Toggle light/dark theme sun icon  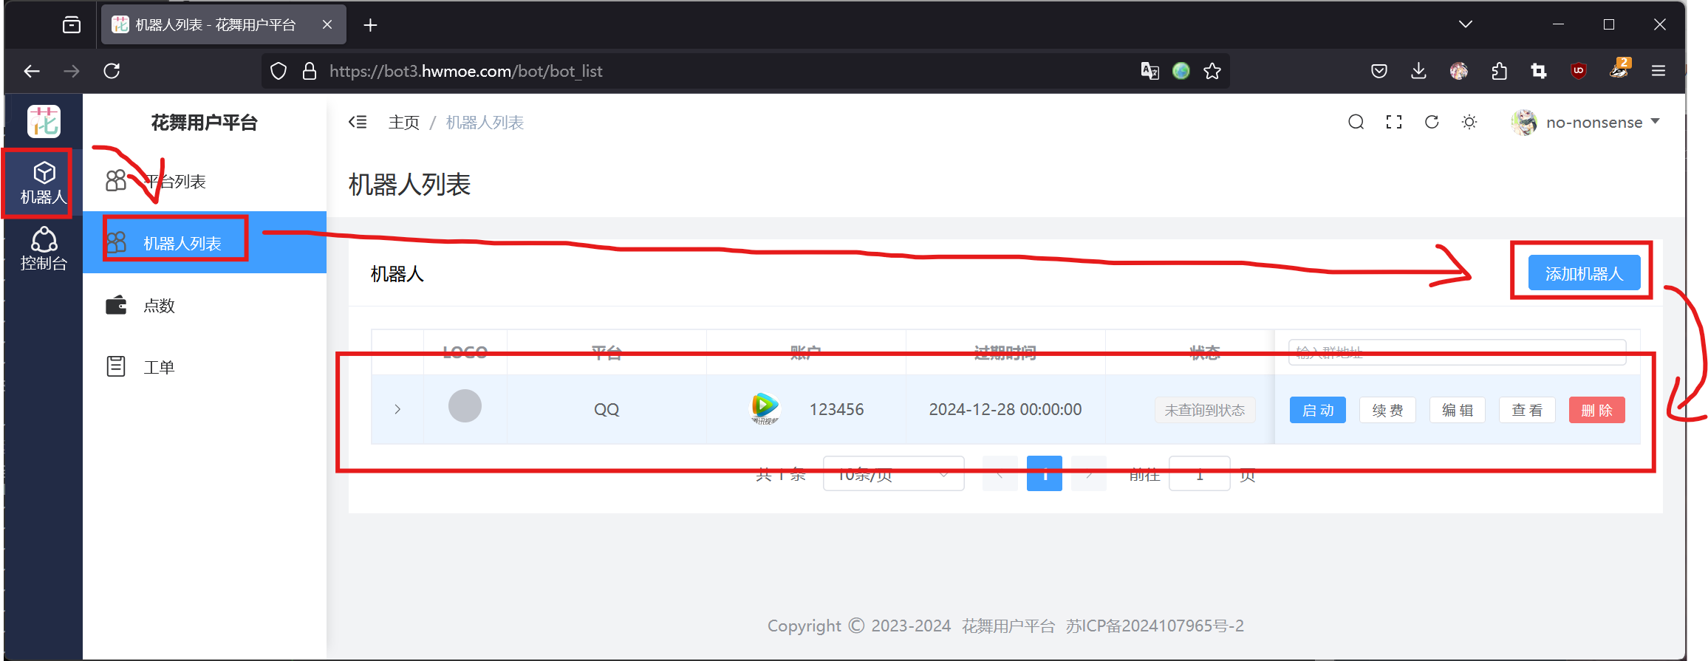pyautogui.click(x=1469, y=122)
